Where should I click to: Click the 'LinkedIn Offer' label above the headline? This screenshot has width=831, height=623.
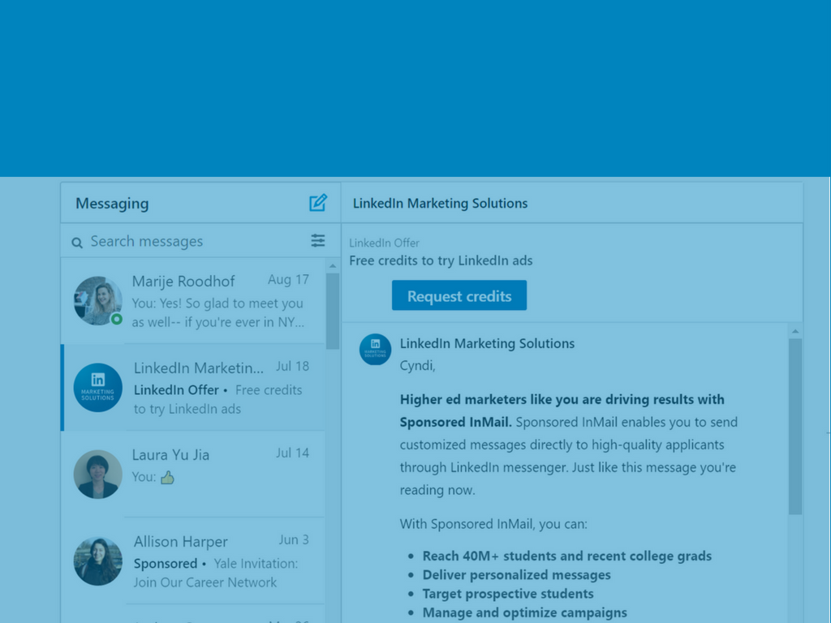(384, 243)
